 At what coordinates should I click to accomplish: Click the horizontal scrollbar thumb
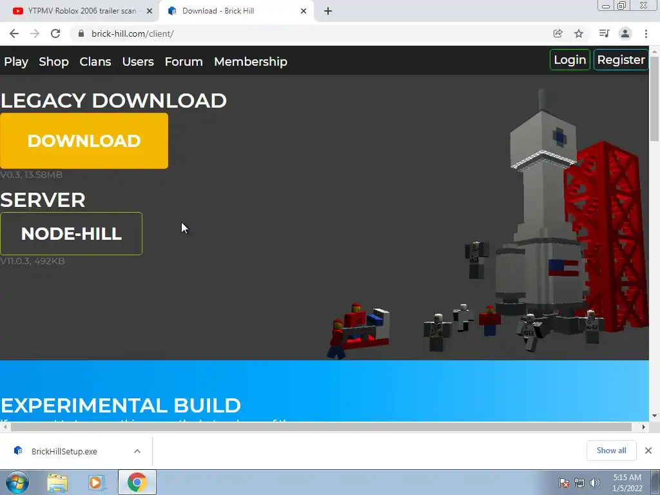click(x=321, y=427)
